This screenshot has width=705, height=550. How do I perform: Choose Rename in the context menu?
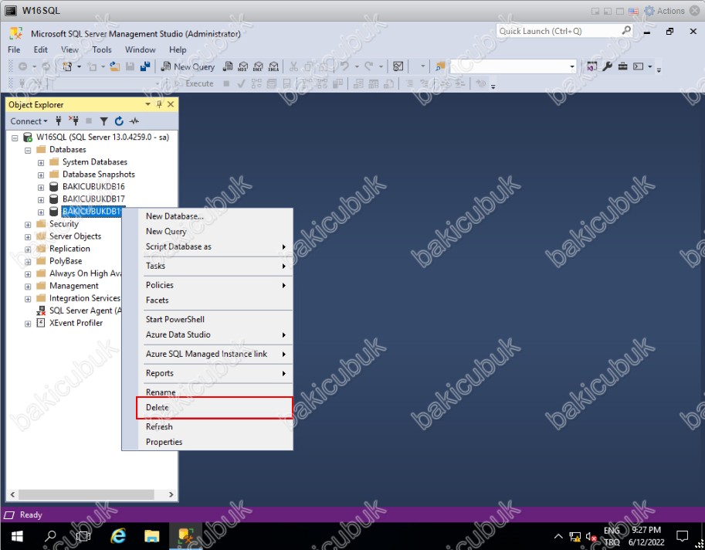[215, 392]
